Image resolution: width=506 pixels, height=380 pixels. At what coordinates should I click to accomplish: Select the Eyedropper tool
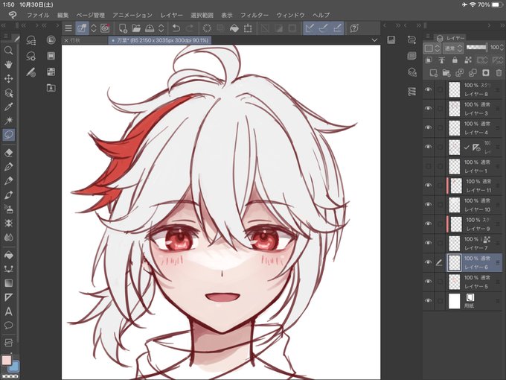(9, 107)
